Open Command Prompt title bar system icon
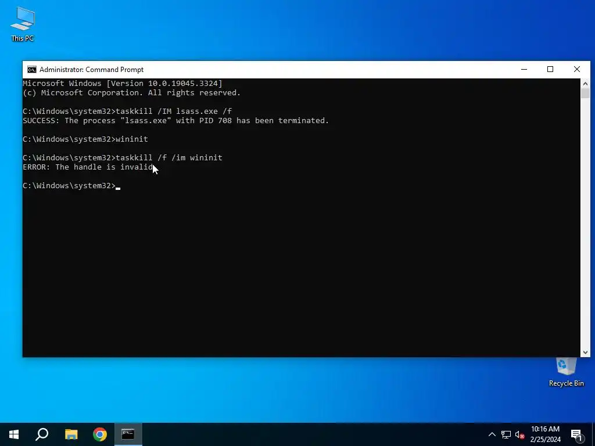595x446 pixels. (x=32, y=70)
